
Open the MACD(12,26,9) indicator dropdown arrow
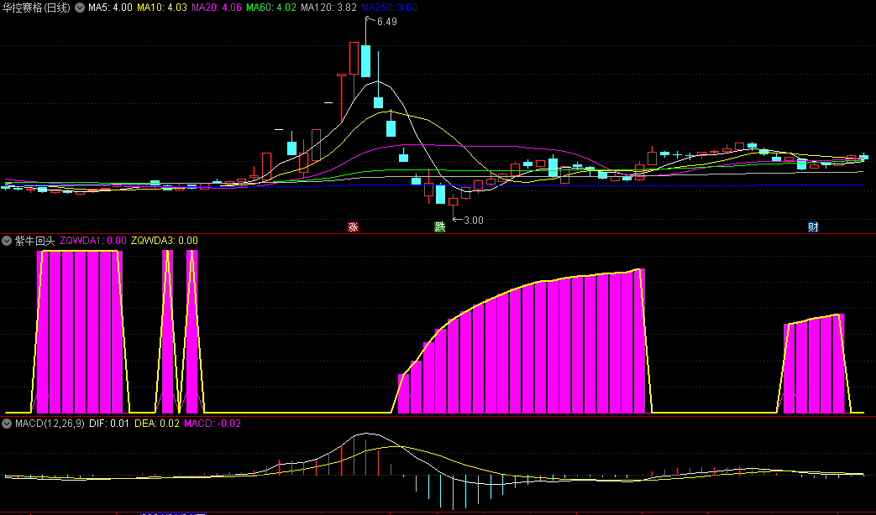(x=7, y=424)
